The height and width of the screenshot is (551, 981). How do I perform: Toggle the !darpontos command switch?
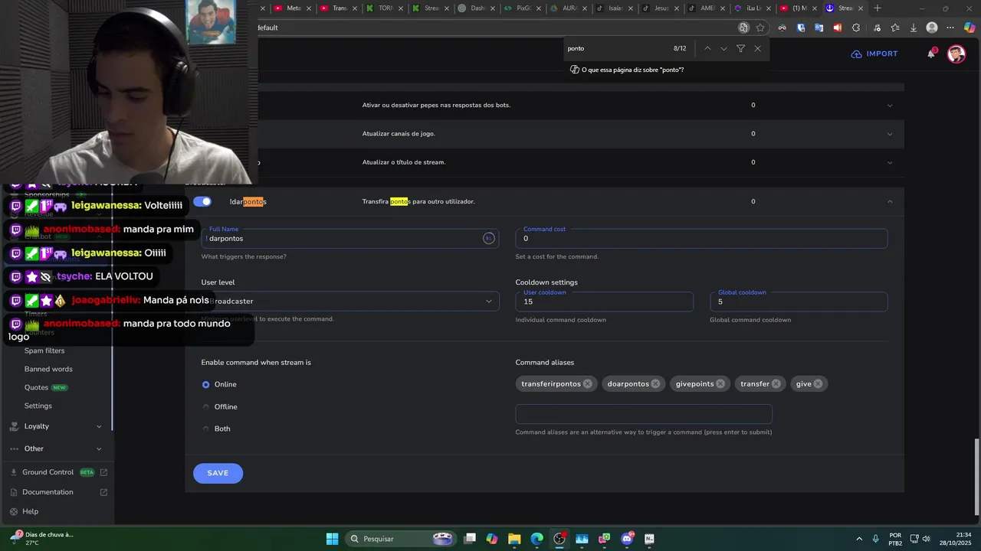click(x=202, y=201)
